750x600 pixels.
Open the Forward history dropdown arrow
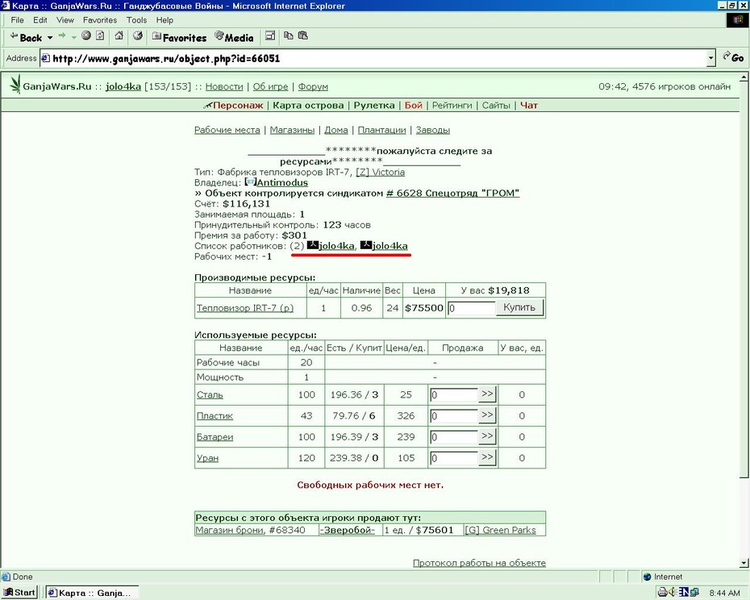click(x=73, y=37)
